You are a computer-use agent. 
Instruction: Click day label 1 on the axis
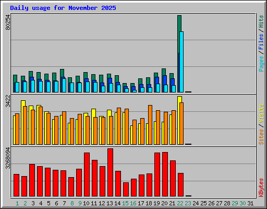17,203
